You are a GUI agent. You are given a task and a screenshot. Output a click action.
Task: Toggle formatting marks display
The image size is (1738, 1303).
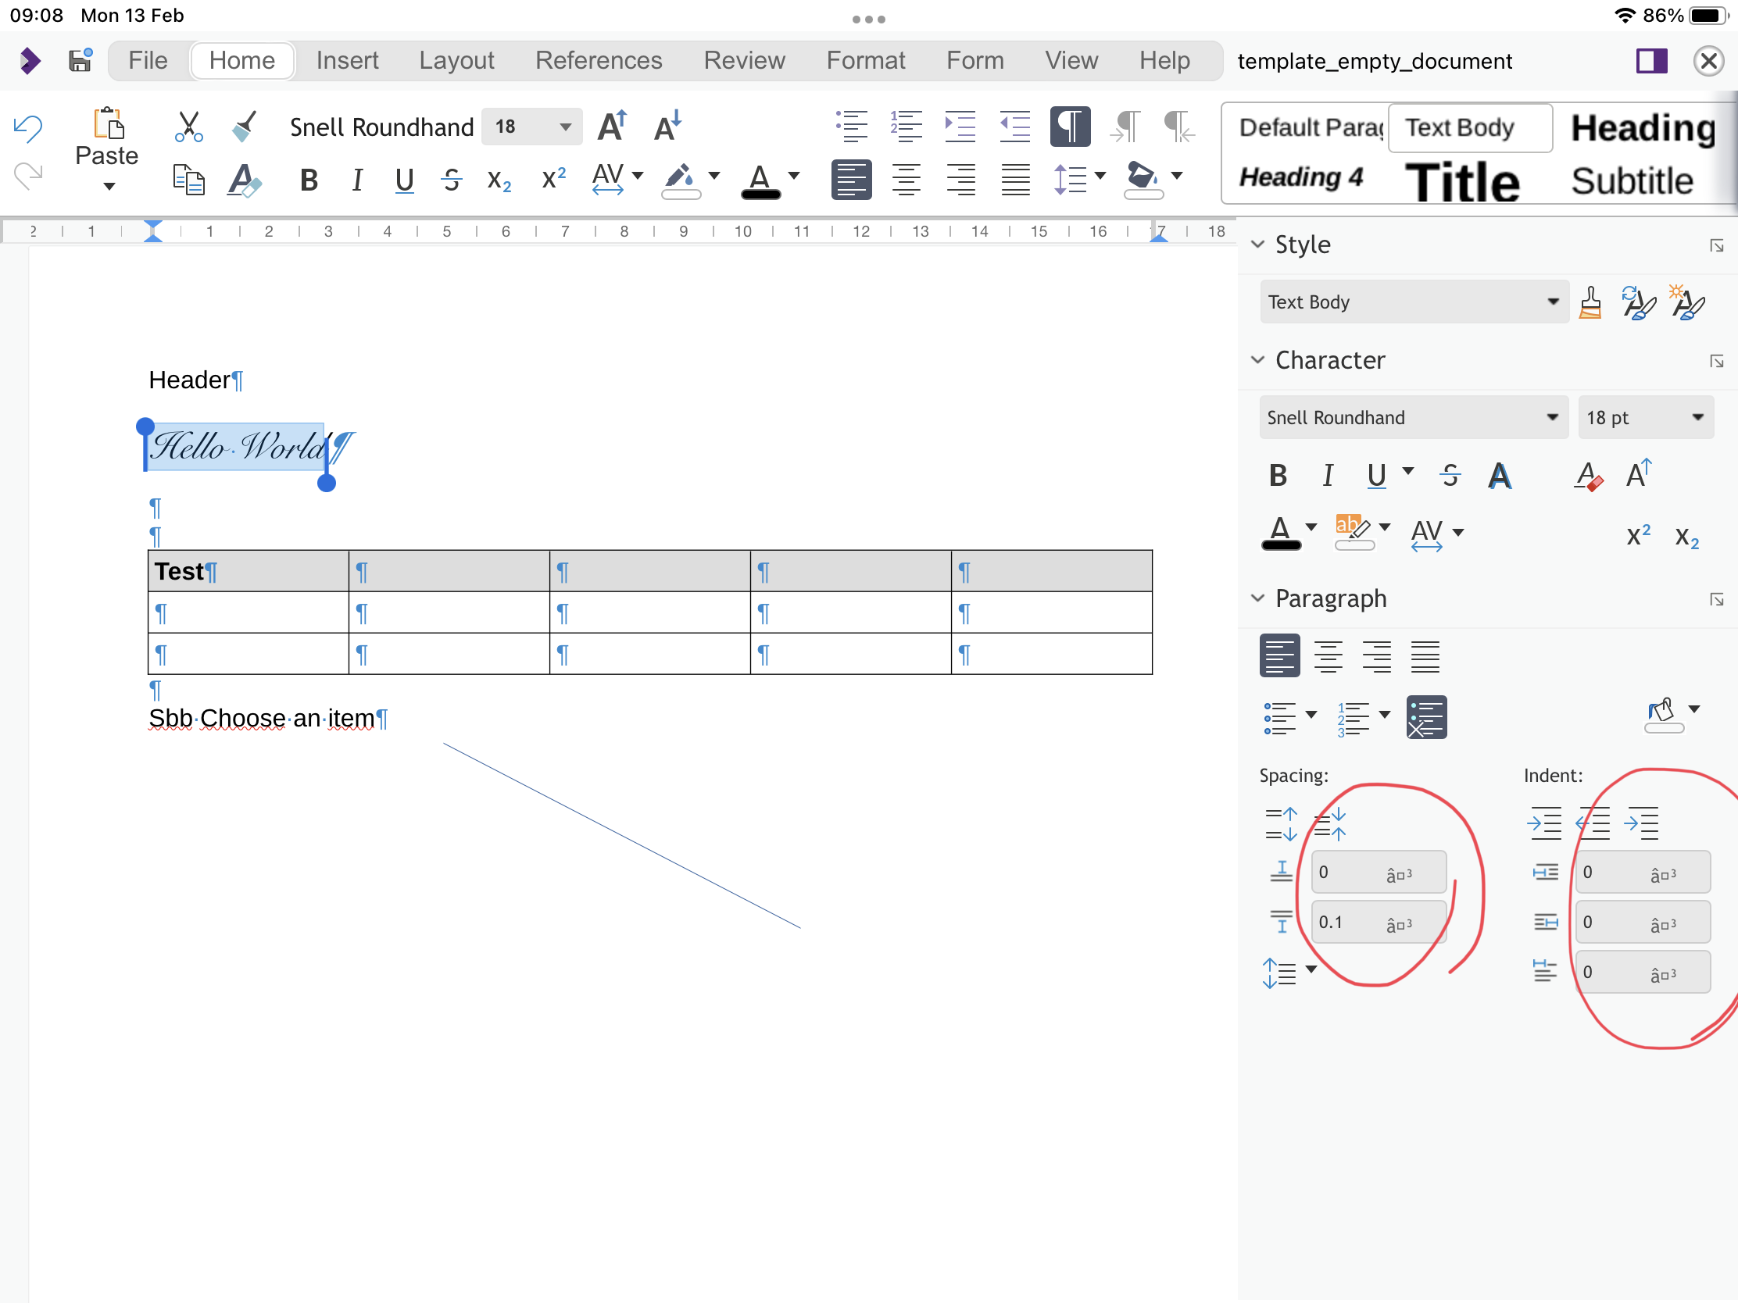[1069, 127]
